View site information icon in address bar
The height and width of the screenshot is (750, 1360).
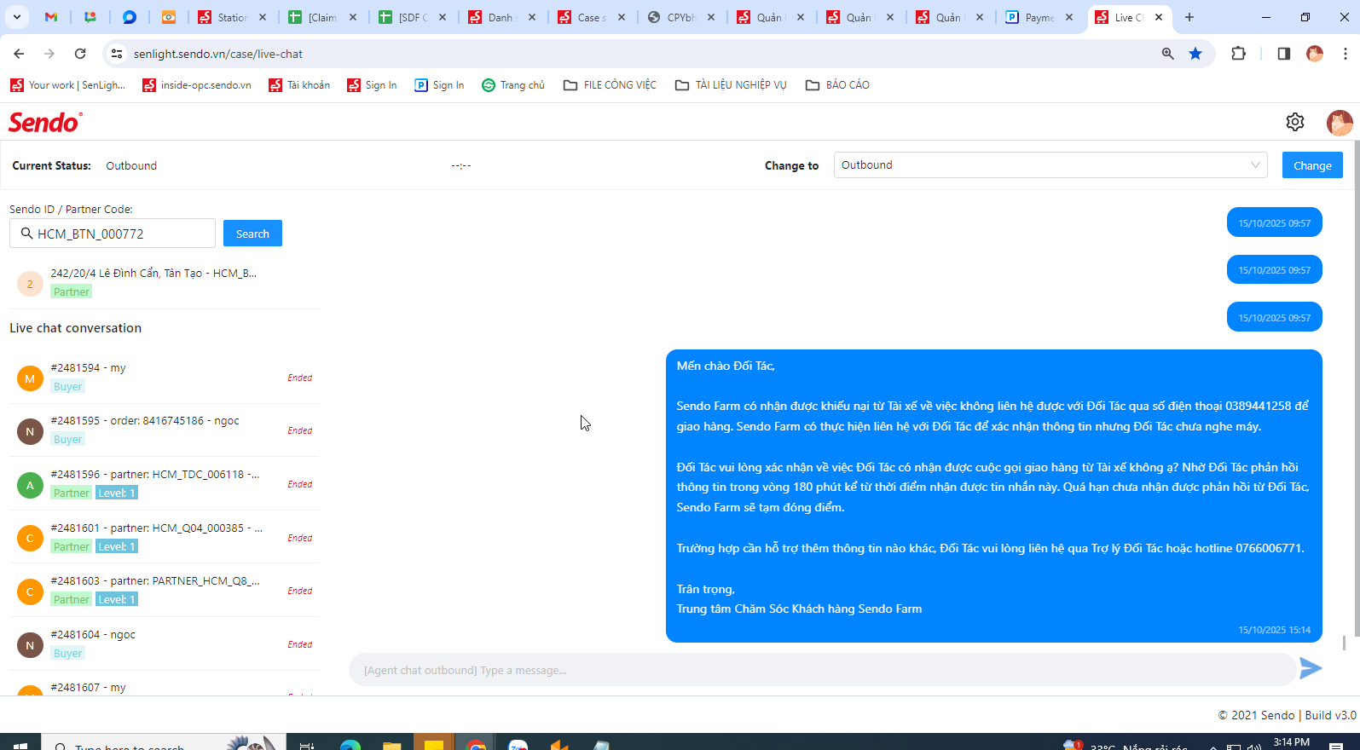[x=117, y=54]
